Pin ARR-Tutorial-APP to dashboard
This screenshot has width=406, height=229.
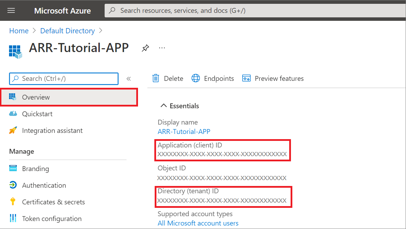coord(146,48)
